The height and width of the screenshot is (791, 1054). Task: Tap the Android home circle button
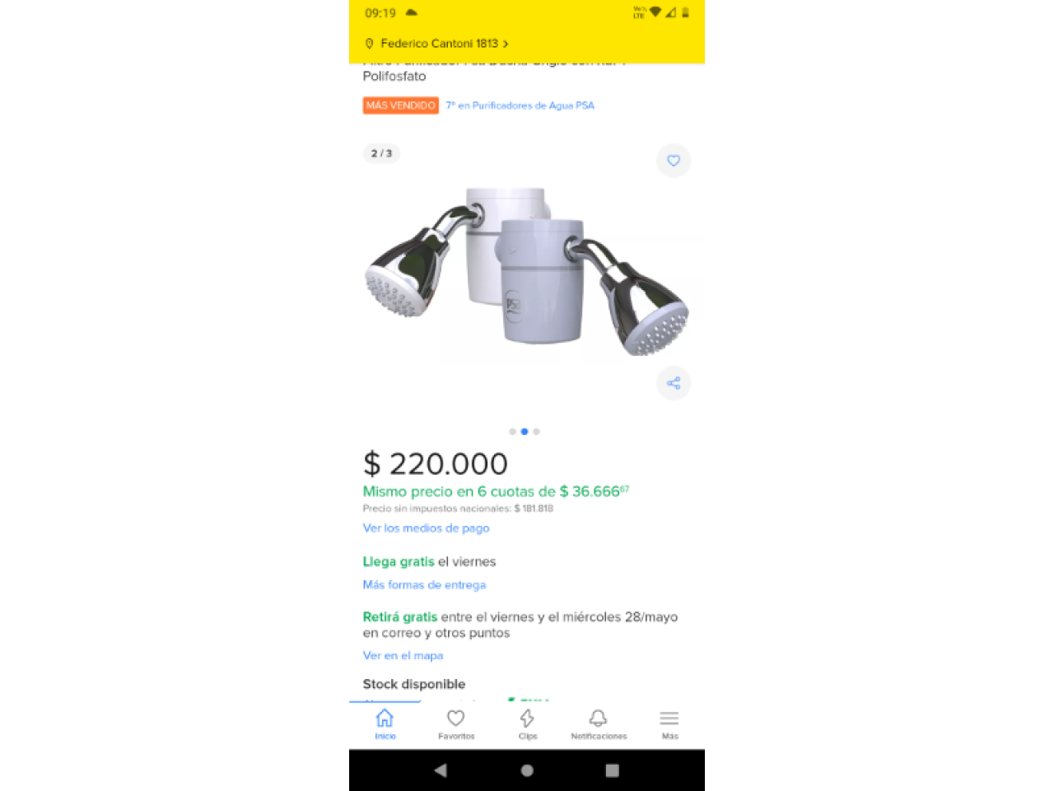[x=527, y=770]
